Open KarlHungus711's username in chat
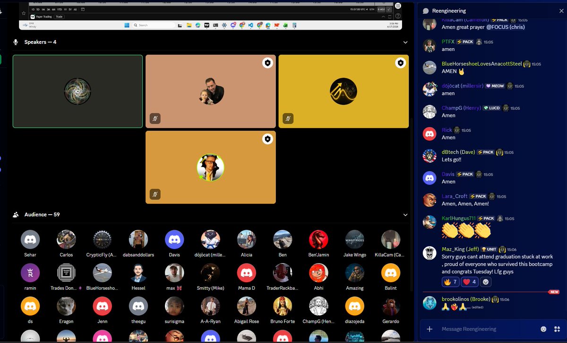 [458, 218]
